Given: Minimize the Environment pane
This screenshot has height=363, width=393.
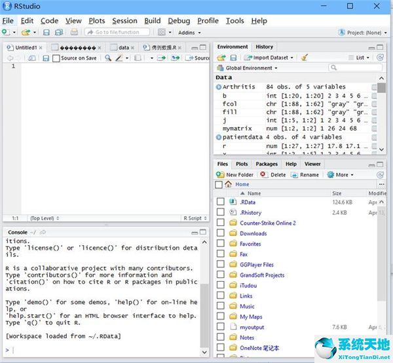Looking at the screenshot, I should 371,48.
